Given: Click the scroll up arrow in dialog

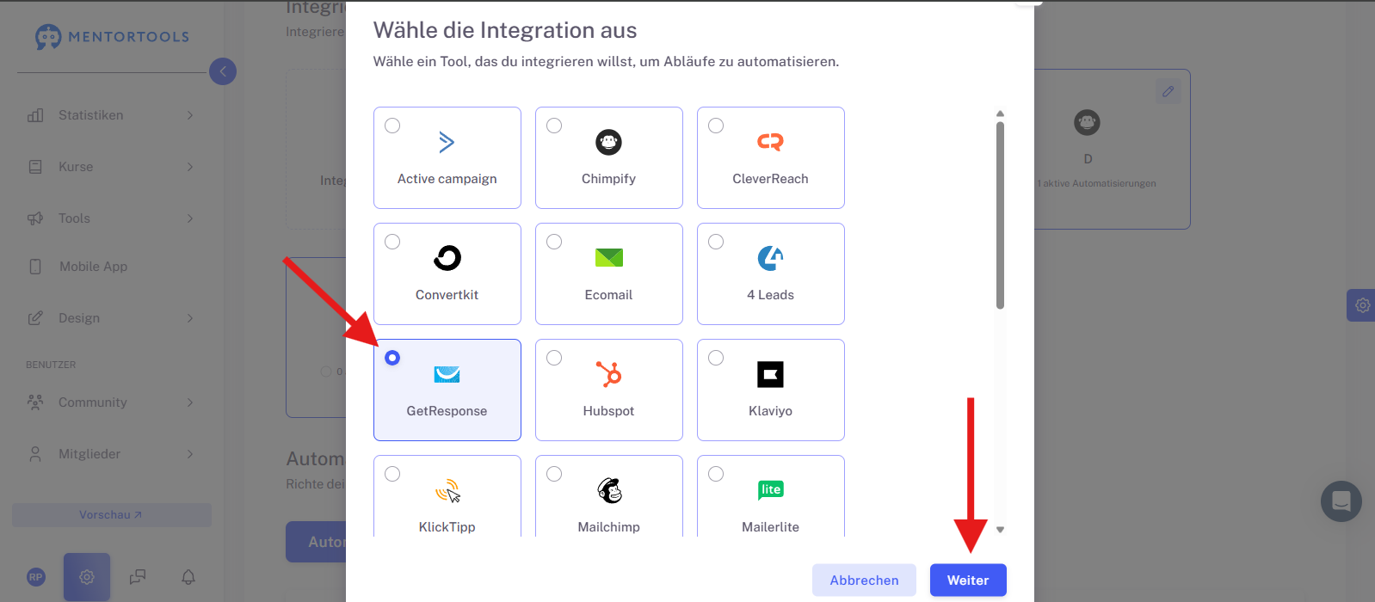Looking at the screenshot, I should pos(1000,114).
